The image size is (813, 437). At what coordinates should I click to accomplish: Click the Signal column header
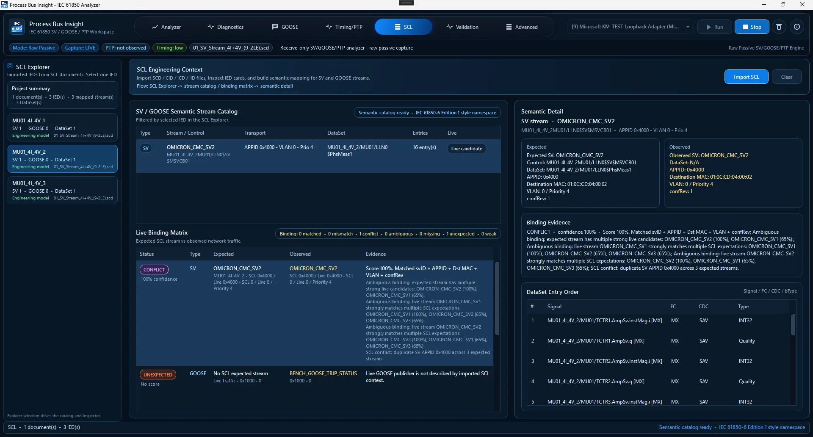click(554, 307)
